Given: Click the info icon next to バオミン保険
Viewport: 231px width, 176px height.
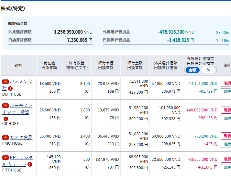Looking at the screenshot, I should click(x=11, y=88).
